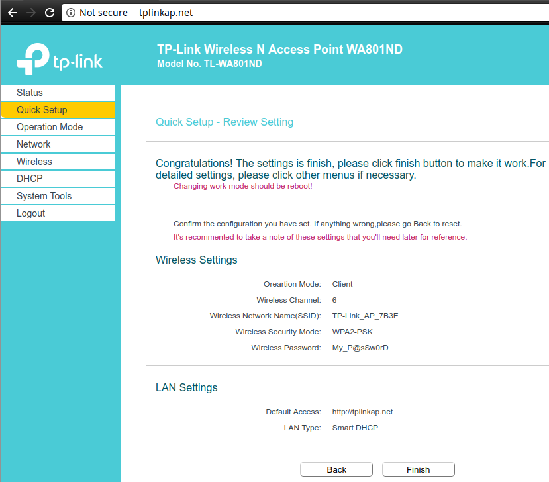The width and height of the screenshot is (549, 482).
Task: Open the System Tools menu
Action: click(58, 196)
